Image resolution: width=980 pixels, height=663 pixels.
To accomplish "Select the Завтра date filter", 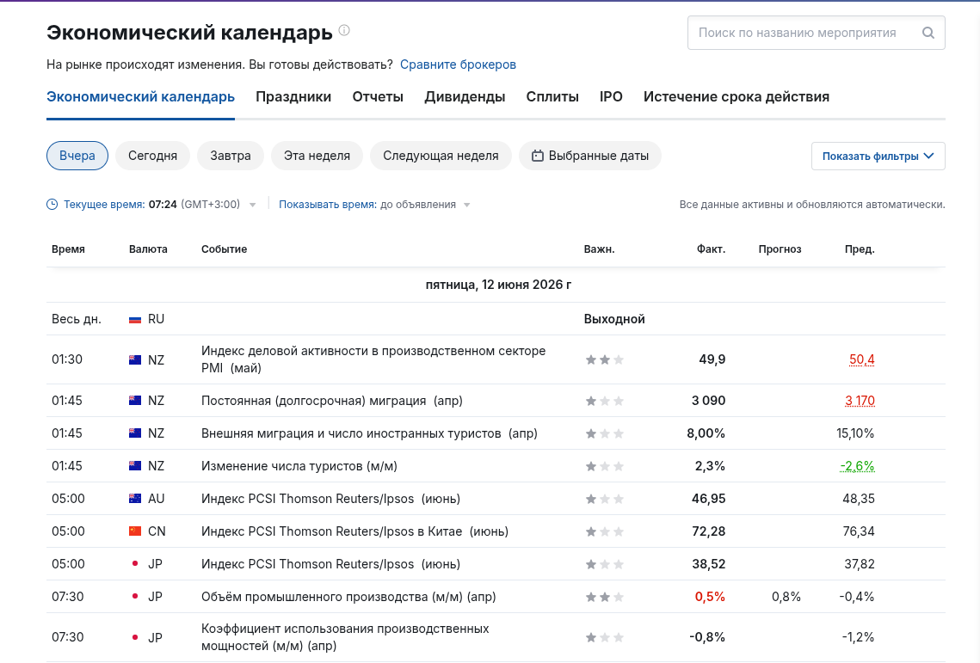I will coord(231,156).
